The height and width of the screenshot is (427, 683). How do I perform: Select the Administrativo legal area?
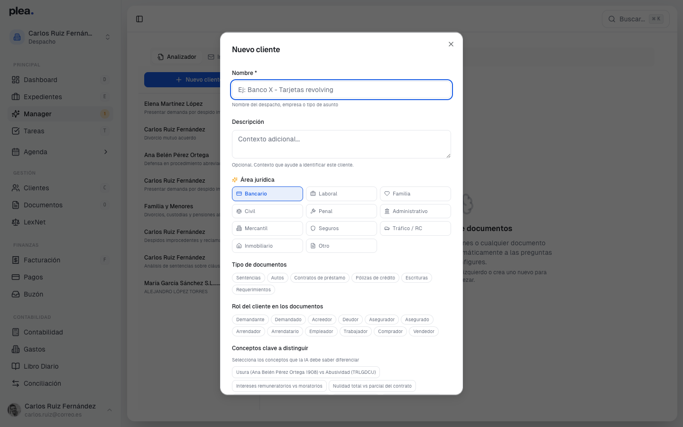pyautogui.click(x=415, y=211)
